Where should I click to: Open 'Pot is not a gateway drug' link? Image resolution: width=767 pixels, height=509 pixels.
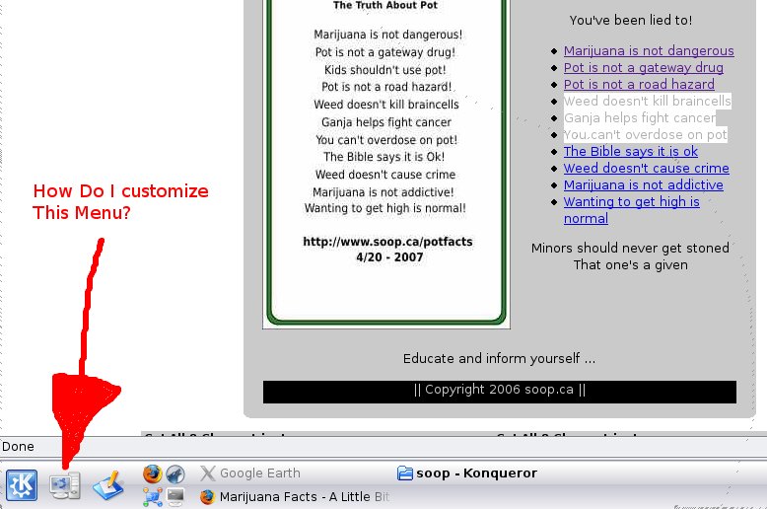pos(643,68)
